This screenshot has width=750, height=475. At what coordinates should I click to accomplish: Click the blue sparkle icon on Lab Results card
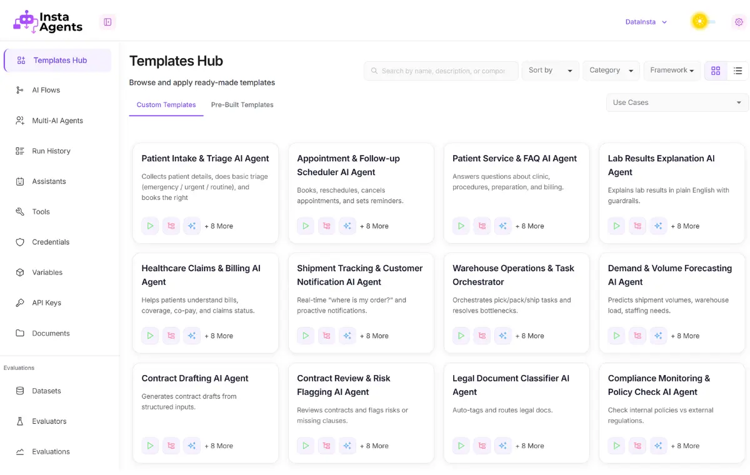point(658,226)
